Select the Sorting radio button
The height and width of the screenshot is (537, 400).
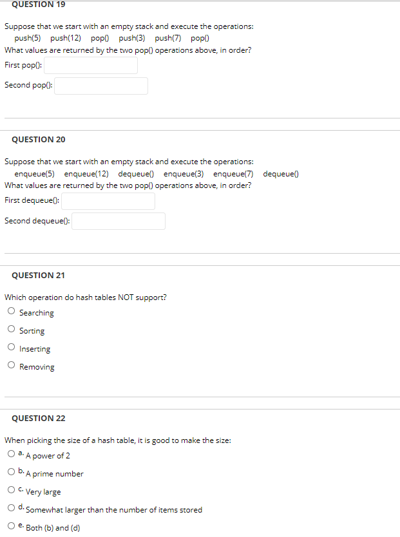tap(11, 329)
